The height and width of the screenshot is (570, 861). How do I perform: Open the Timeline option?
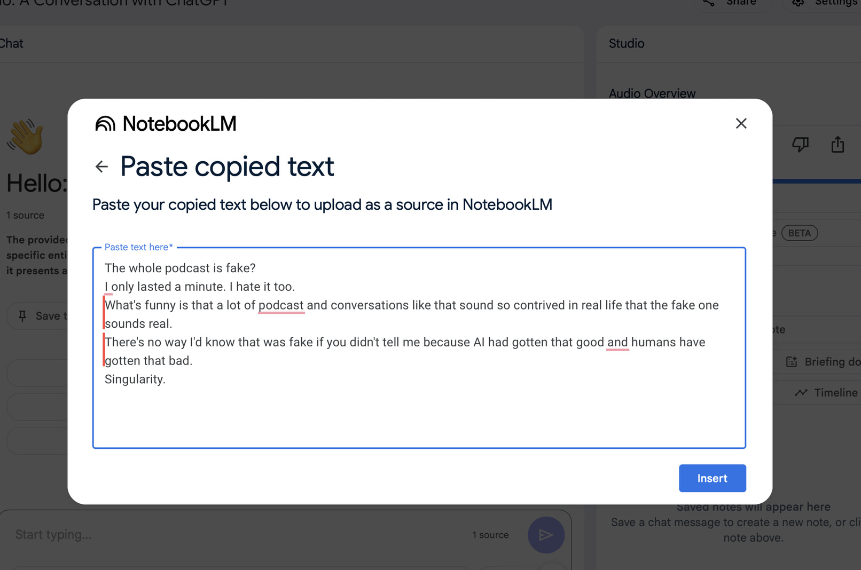825,393
